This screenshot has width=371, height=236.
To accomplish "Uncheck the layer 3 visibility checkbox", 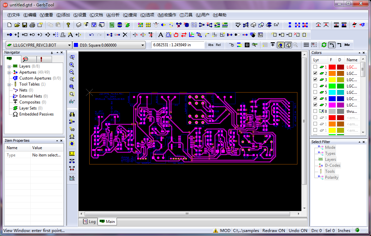I will pyautogui.click(x=315, y=80).
